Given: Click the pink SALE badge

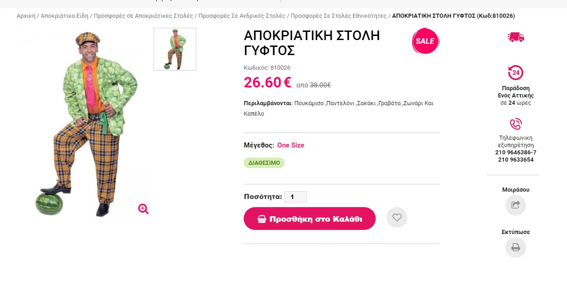Looking at the screenshot, I should pyautogui.click(x=425, y=41).
